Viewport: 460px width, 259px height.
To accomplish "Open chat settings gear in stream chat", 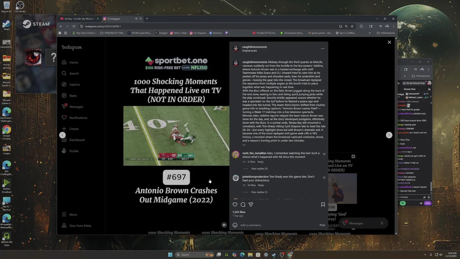I will [x=421, y=203].
